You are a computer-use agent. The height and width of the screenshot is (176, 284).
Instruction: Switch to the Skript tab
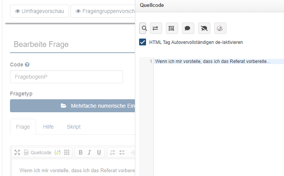coord(74,127)
